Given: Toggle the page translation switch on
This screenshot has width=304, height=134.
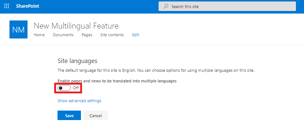Looking at the screenshot, I should 64,88.
